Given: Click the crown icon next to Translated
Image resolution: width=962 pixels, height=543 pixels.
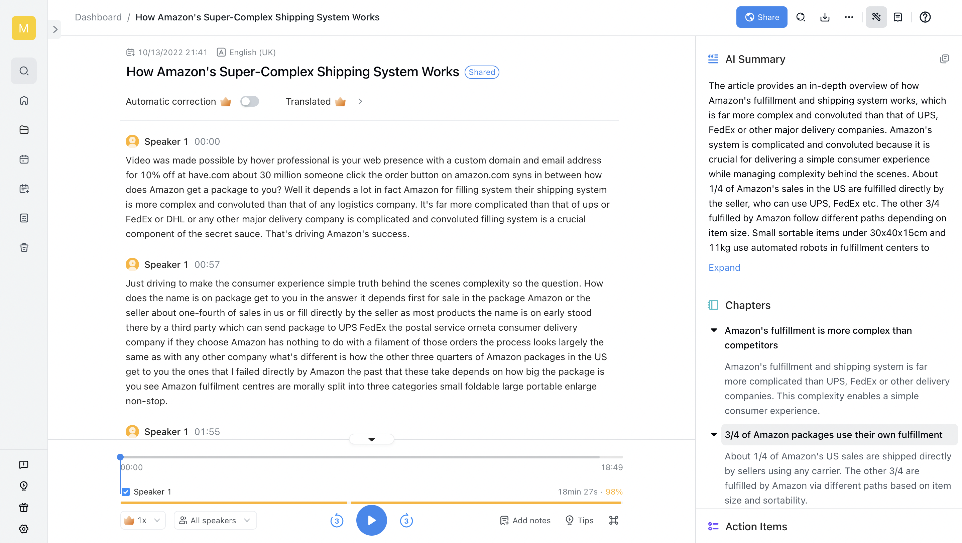Looking at the screenshot, I should point(340,101).
